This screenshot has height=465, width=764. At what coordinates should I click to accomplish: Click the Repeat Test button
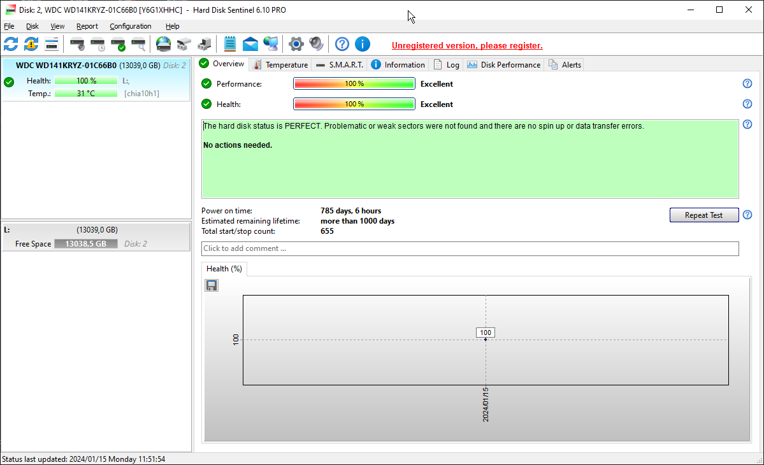704,215
